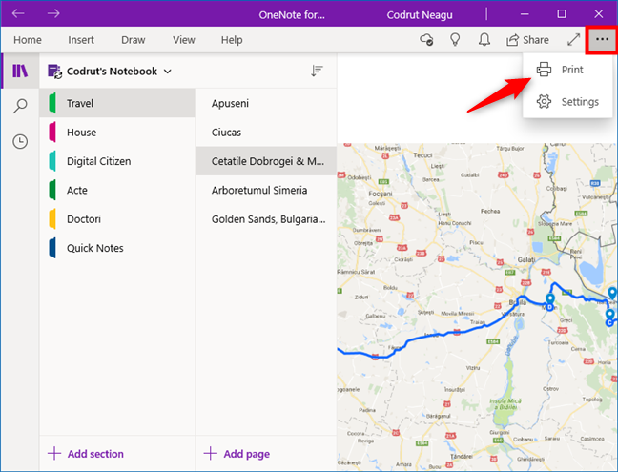
Task: Click the back navigation arrow
Action: click(18, 13)
